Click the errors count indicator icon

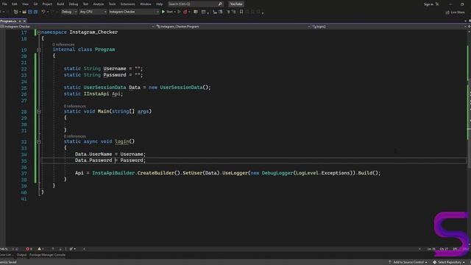29,249
